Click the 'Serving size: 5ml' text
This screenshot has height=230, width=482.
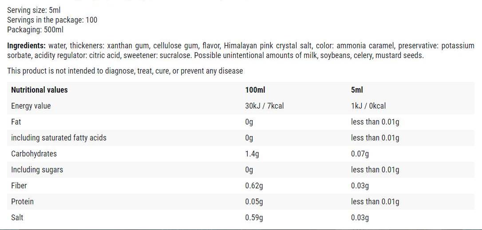34,10
